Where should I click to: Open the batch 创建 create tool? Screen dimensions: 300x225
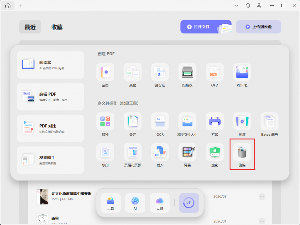(242, 121)
